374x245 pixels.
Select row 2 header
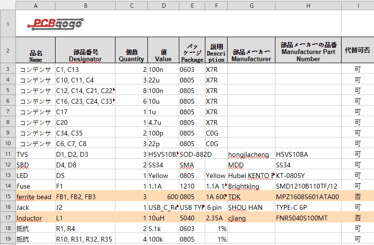pos(8,51)
